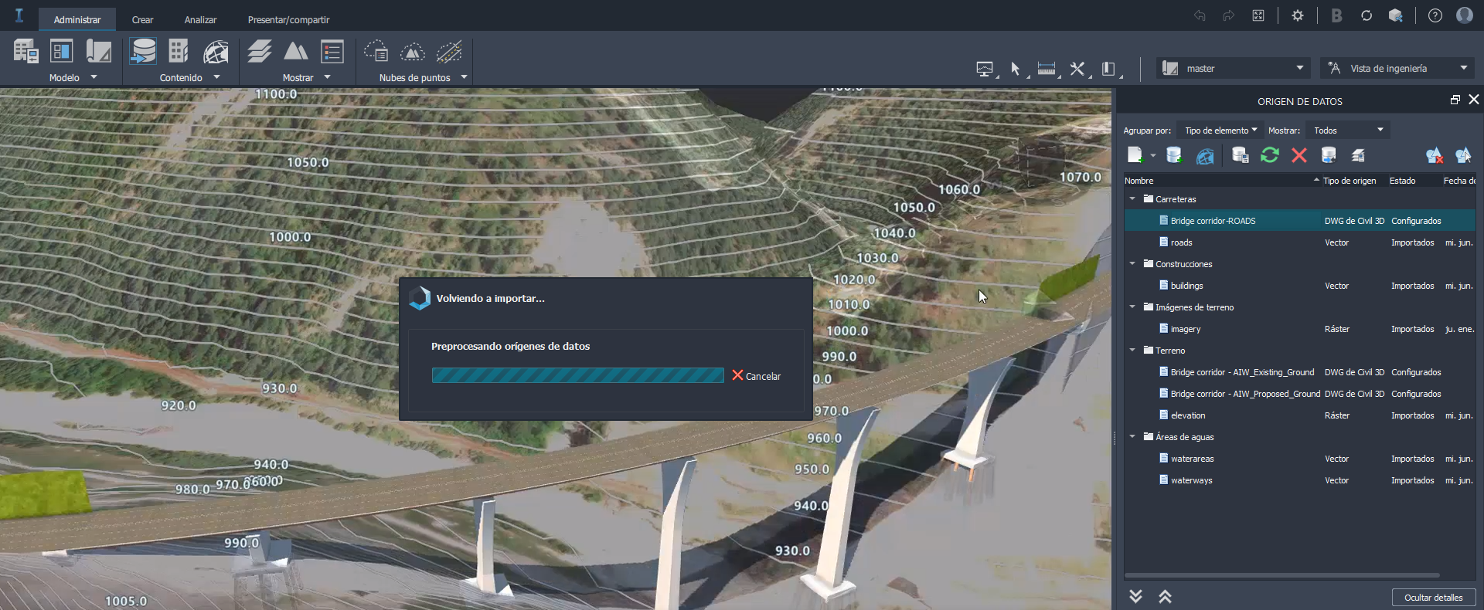
Task: Click the double-down expand all arrows
Action: pyautogui.click(x=1135, y=596)
